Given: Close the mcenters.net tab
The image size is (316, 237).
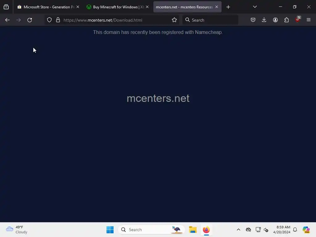Looking at the screenshot, I should click(217, 7).
